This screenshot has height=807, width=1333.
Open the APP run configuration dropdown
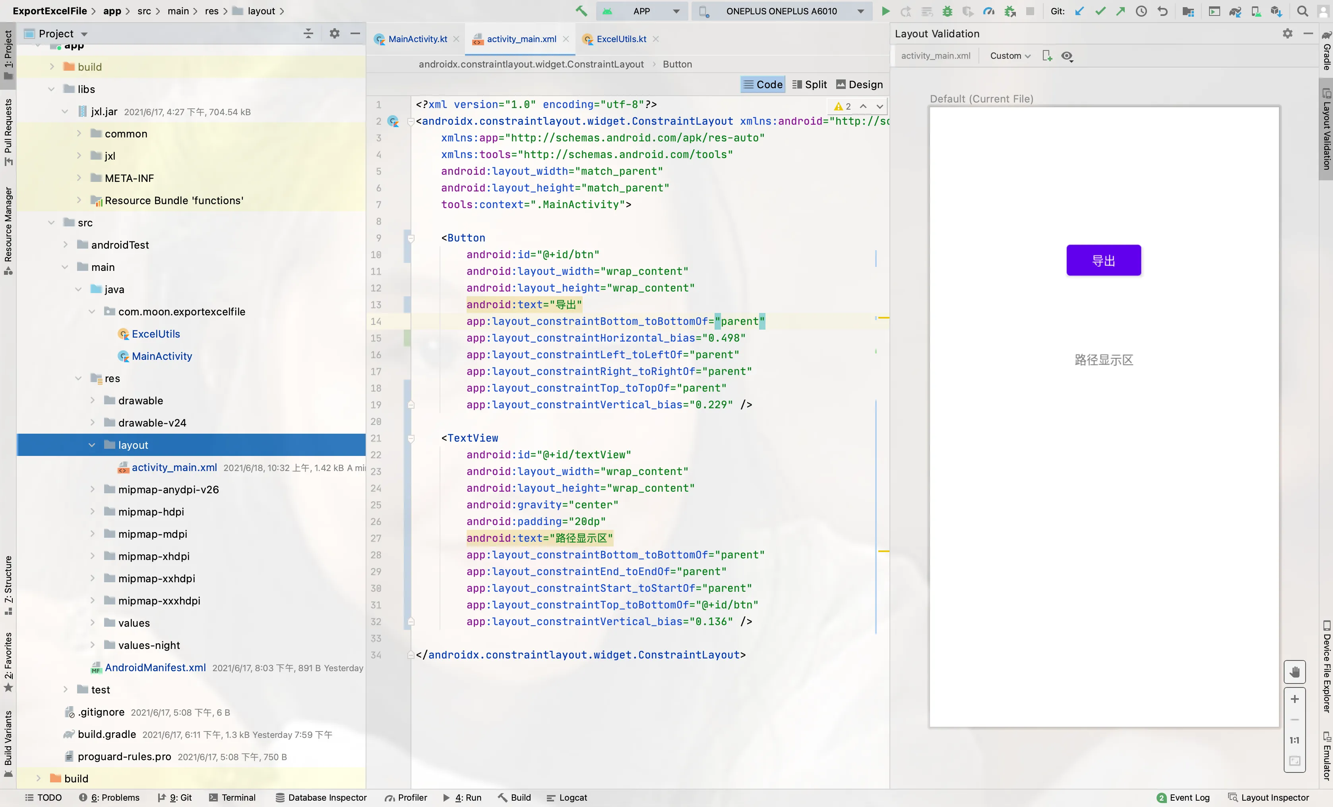pyautogui.click(x=641, y=11)
